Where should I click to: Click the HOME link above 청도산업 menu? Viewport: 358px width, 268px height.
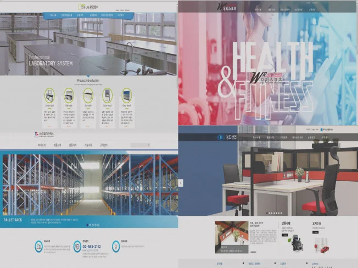(308, 130)
